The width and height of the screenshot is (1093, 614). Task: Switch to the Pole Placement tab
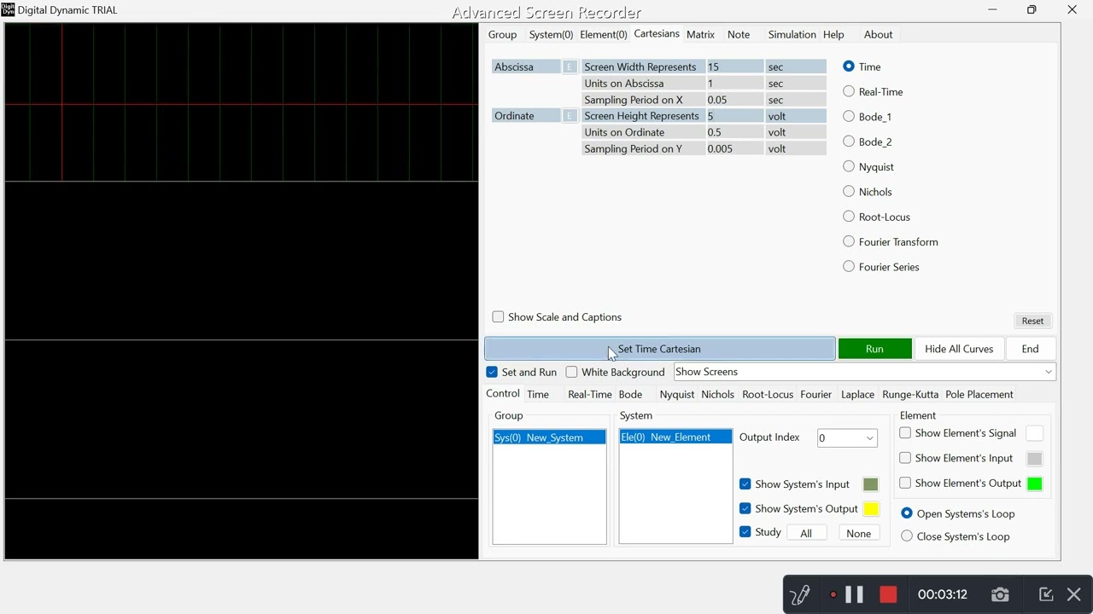point(979,394)
